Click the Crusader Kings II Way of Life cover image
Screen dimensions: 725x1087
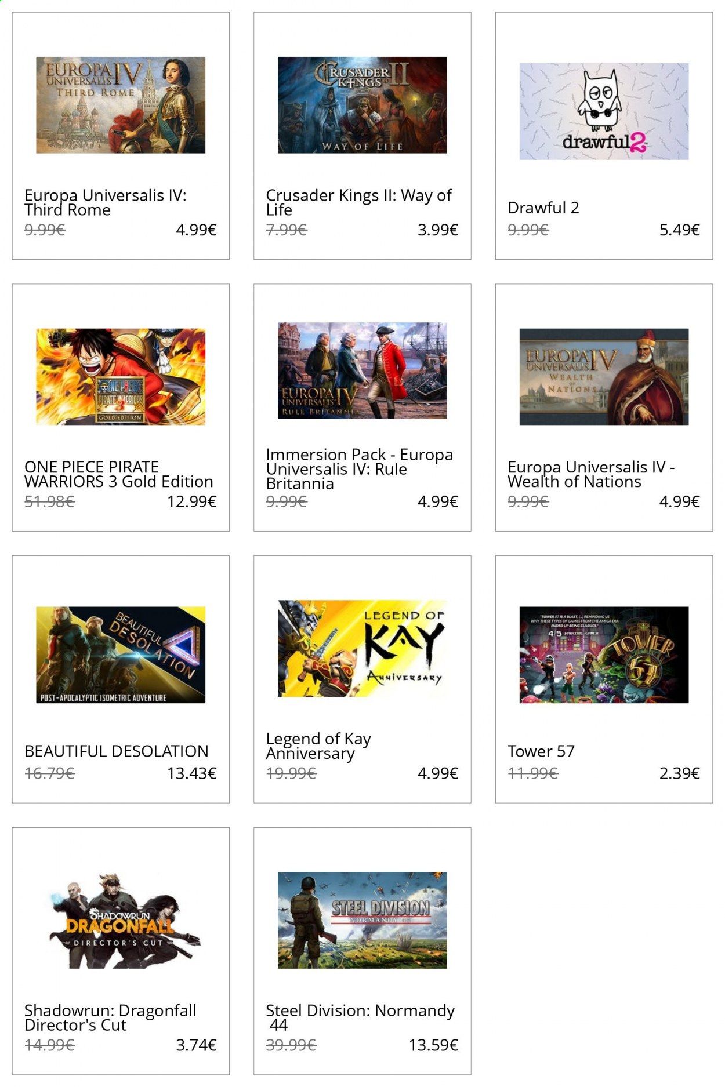[x=362, y=105]
